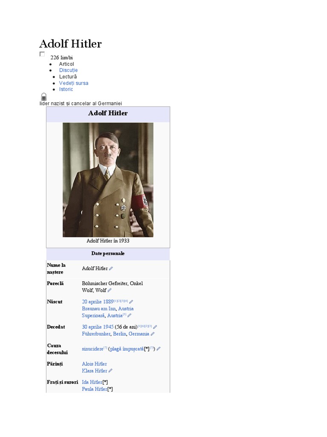327x437 pixels.
Task: Click edit pencil after Poreclă nicknames
Action: pos(109,290)
